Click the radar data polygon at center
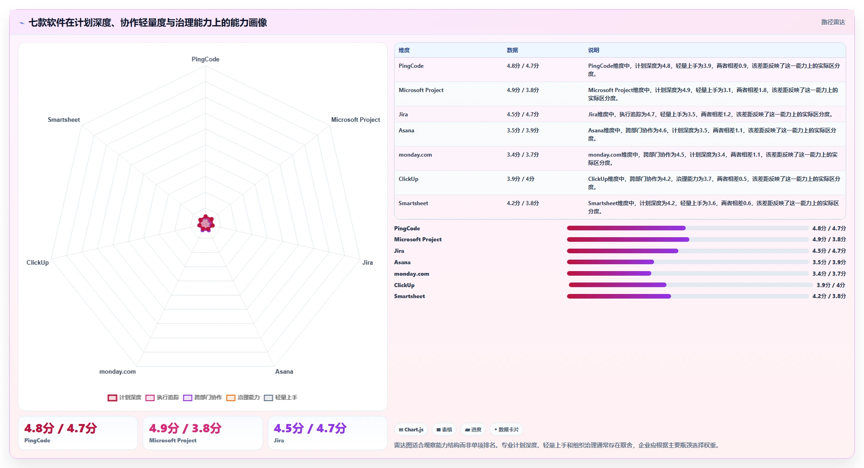The width and height of the screenshot is (864, 468). (x=206, y=223)
